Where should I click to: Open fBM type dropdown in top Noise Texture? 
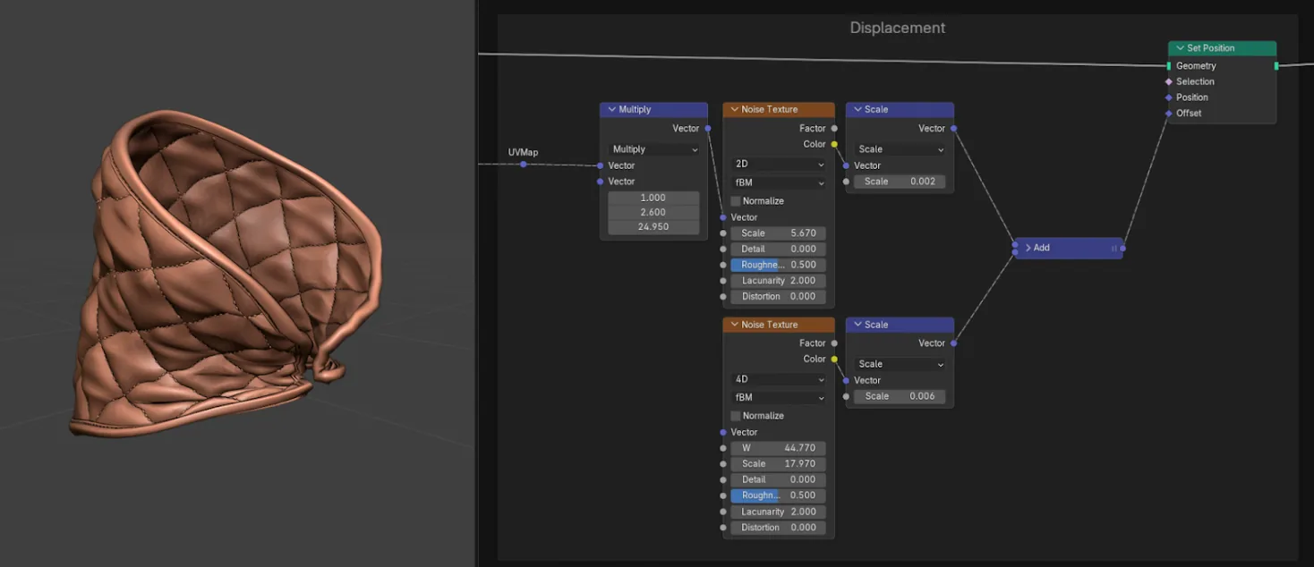(x=779, y=182)
